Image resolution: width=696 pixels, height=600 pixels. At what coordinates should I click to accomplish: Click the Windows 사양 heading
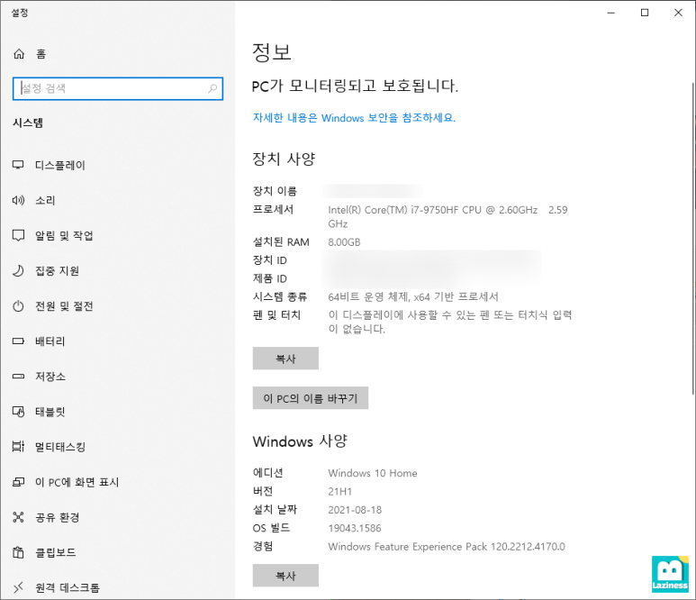tap(300, 441)
